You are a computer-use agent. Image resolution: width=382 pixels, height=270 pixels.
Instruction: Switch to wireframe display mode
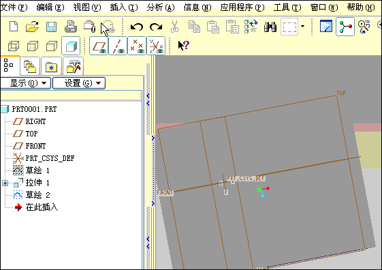point(14,46)
